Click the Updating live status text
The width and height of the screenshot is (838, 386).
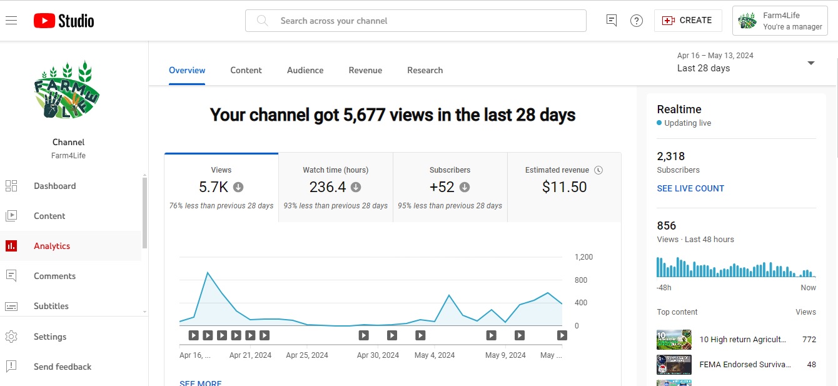click(687, 123)
